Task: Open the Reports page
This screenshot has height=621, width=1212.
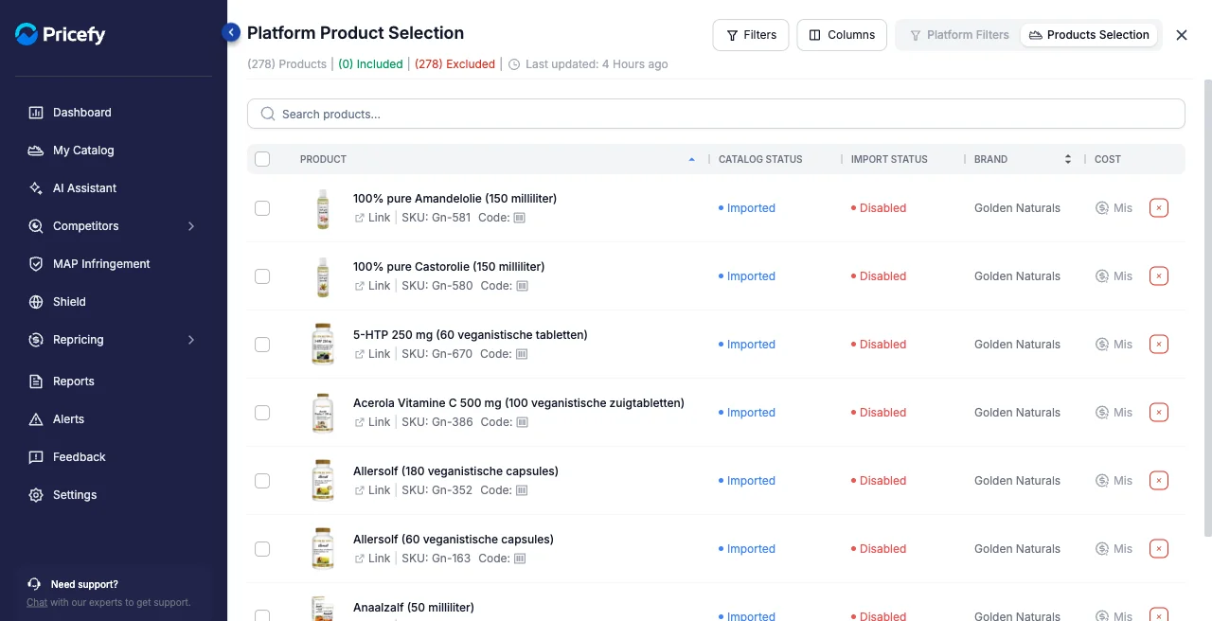Action: pos(74,381)
